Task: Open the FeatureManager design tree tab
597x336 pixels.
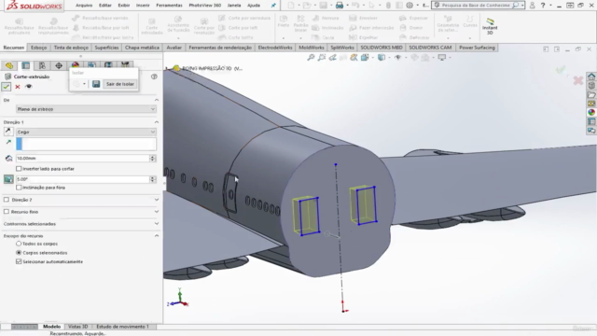Action: click(9, 65)
